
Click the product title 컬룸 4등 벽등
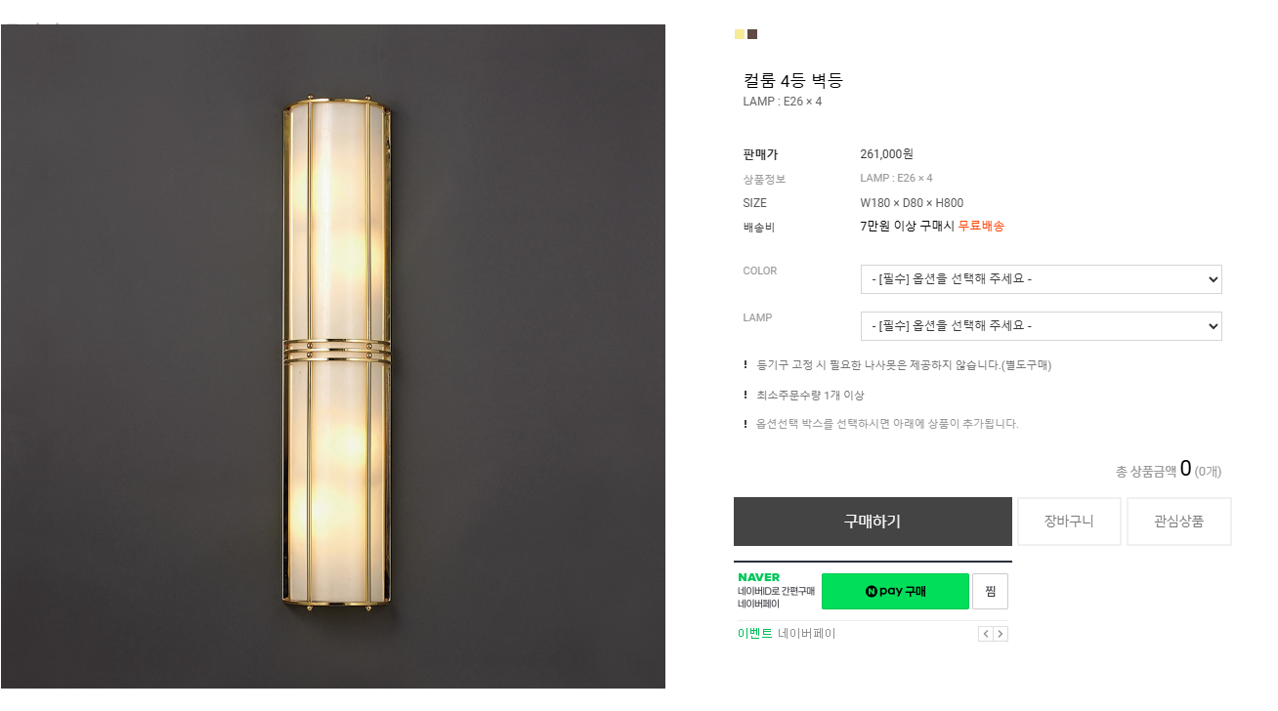pyautogui.click(x=792, y=80)
